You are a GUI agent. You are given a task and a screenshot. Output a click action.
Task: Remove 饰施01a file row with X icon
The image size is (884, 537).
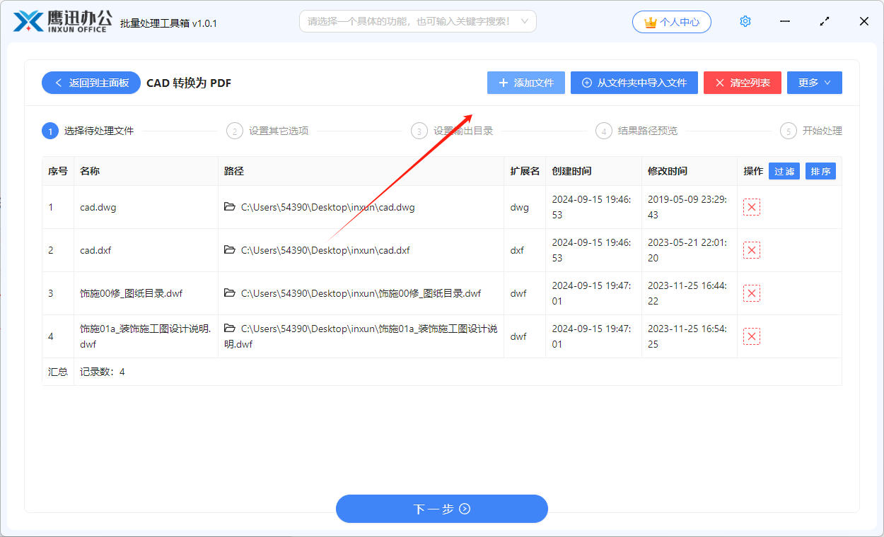pyautogui.click(x=752, y=336)
